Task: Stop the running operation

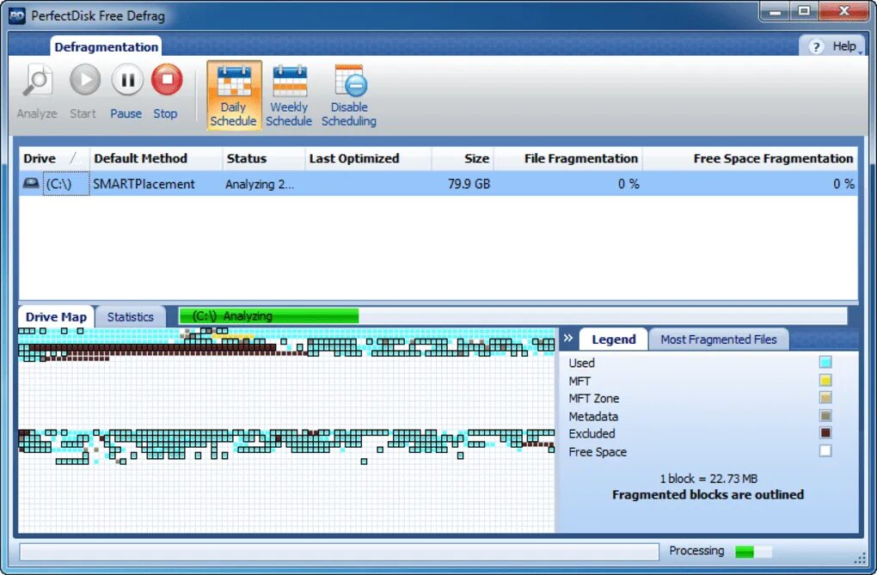Action: 167,80
